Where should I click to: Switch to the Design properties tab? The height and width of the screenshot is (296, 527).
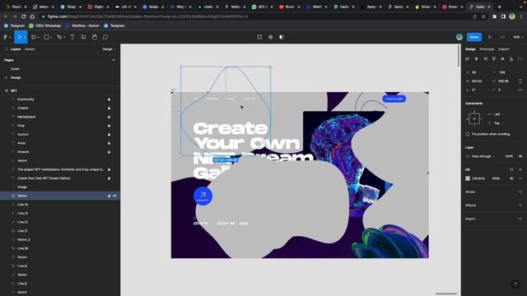[x=470, y=49]
